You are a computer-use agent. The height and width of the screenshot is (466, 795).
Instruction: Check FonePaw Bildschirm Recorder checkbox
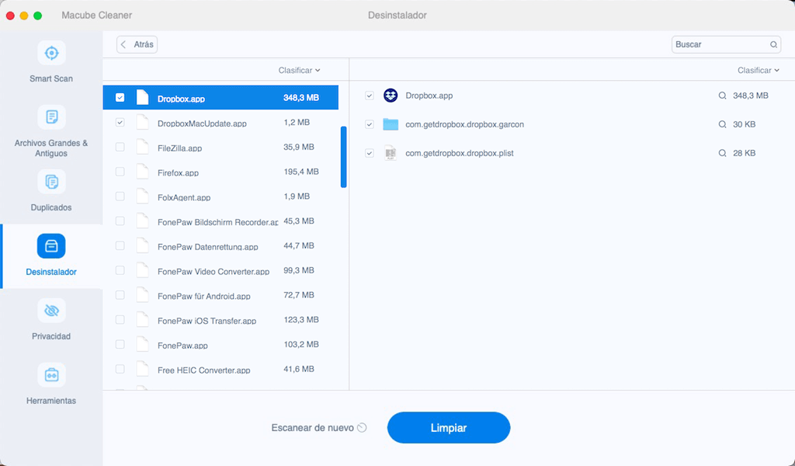click(x=120, y=221)
